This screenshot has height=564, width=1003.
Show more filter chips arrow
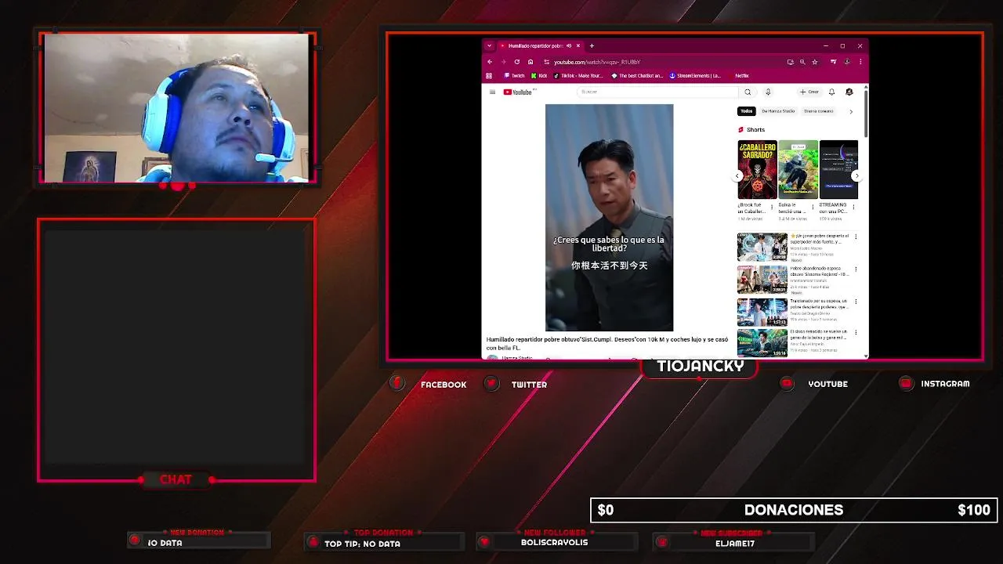(851, 111)
